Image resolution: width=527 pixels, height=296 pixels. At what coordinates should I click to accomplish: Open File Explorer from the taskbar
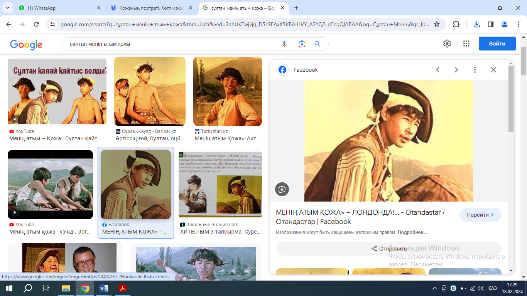pyautogui.click(x=66, y=288)
